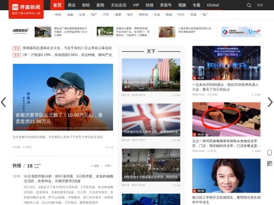Open the 商业 menu

pos(71,5)
